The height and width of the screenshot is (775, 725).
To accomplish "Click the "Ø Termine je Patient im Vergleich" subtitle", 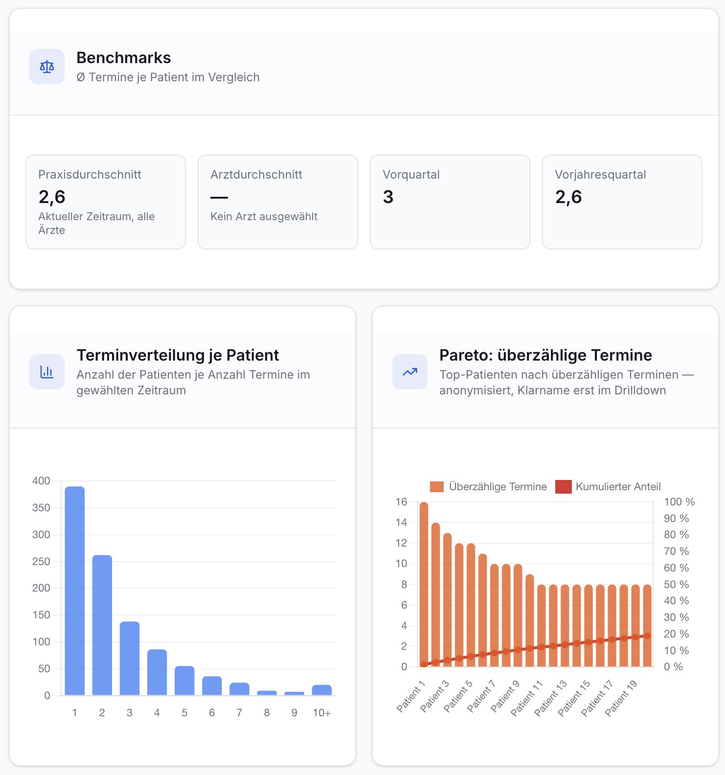I will pyautogui.click(x=168, y=77).
